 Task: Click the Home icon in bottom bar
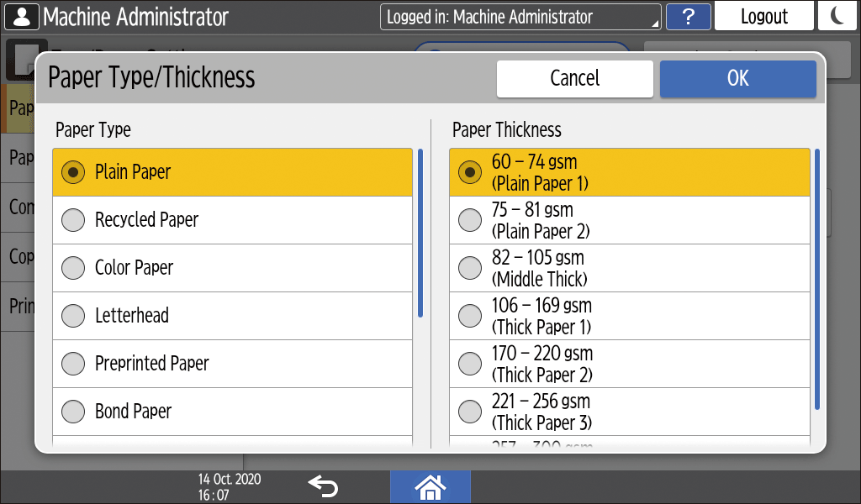[x=430, y=486]
